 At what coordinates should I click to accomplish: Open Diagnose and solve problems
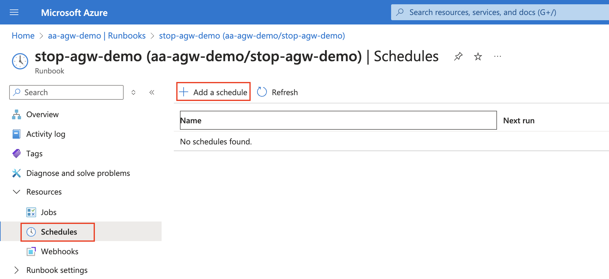tap(81, 173)
